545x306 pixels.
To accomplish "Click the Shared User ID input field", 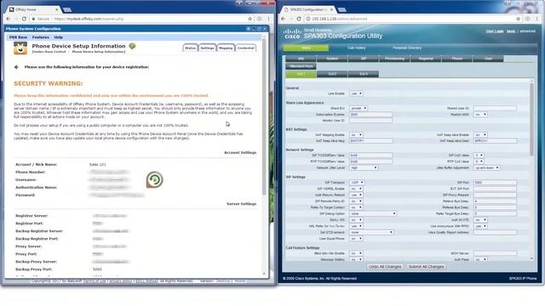I will click(x=496, y=108).
